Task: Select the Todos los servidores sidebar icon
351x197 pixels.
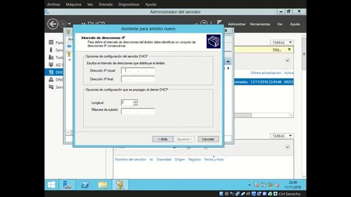Action: [51, 57]
